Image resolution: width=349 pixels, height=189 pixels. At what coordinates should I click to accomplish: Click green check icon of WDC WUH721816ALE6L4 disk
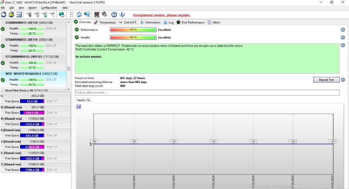(3, 80)
